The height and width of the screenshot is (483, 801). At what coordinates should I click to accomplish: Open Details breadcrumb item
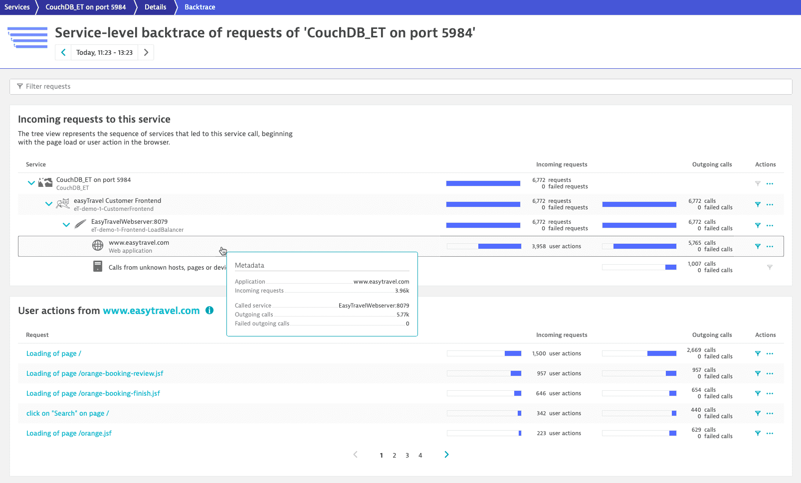[155, 7]
